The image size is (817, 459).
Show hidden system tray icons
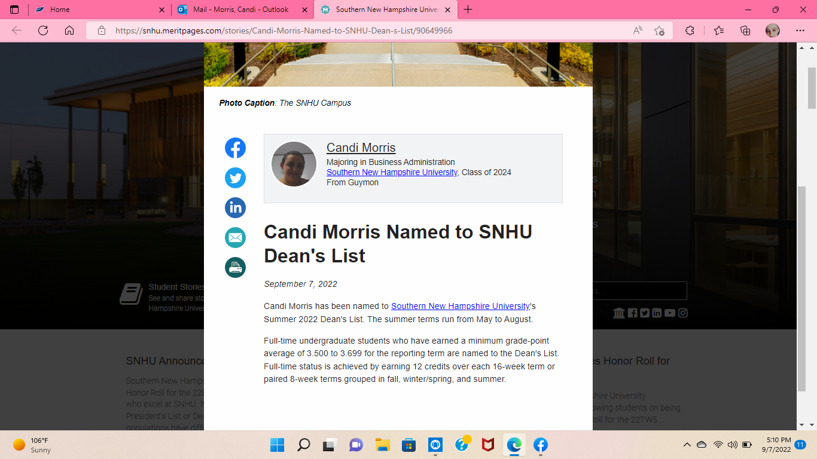(x=687, y=445)
